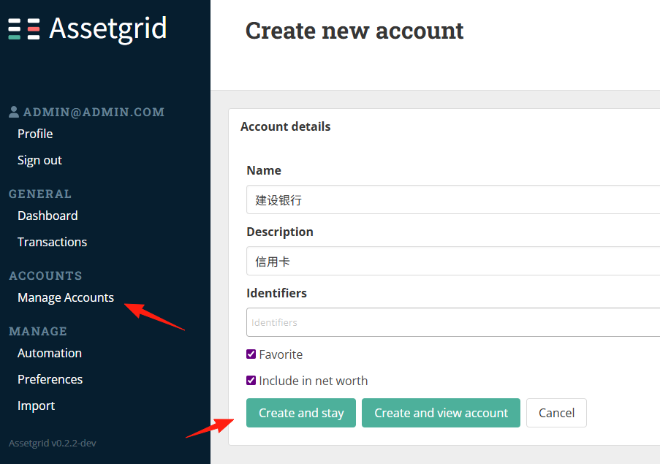Go to the Dashboard
The image size is (660, 464).
coord(48,216)
